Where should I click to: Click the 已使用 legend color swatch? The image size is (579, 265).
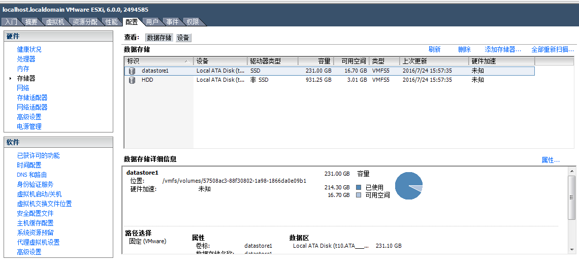(359, 187)
